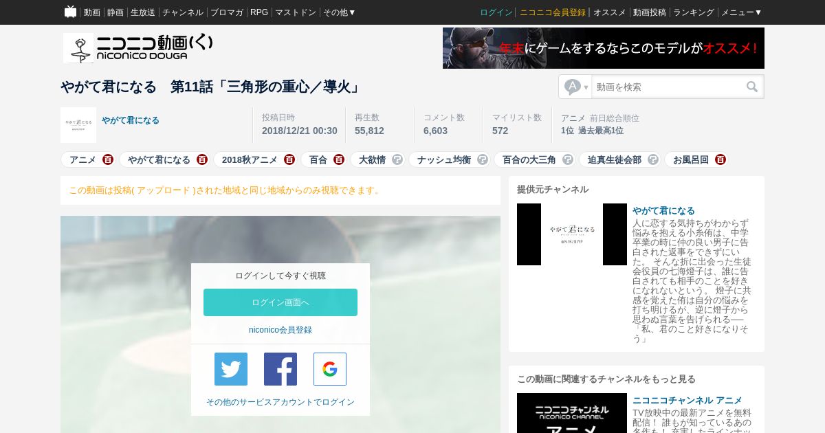Viewport: 825px width, 433px height.
Task: Click ニコニコチャンネル アニメ thumbnail
Action: [572, 413]
